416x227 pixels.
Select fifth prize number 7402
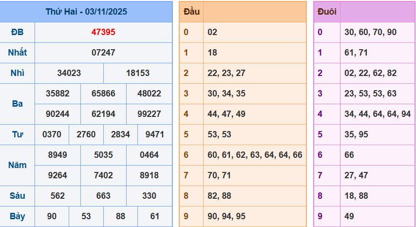pos(103,175)
